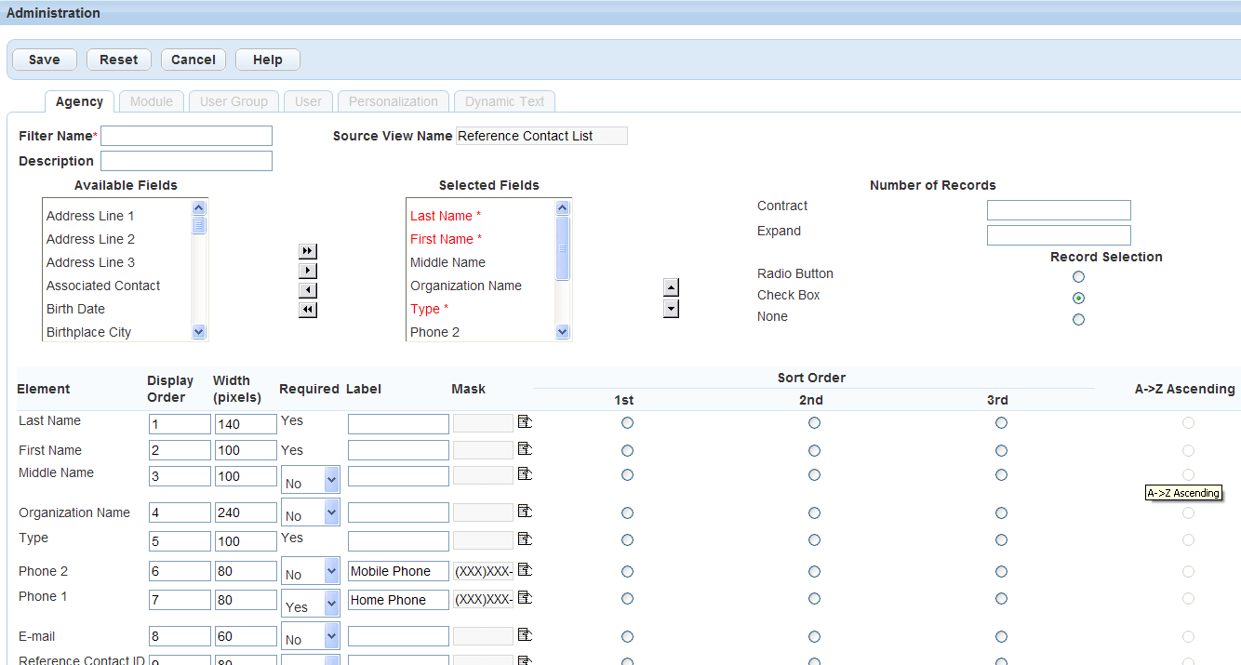
Task: Click the move all fields right double-arrow
Action: 308,251
